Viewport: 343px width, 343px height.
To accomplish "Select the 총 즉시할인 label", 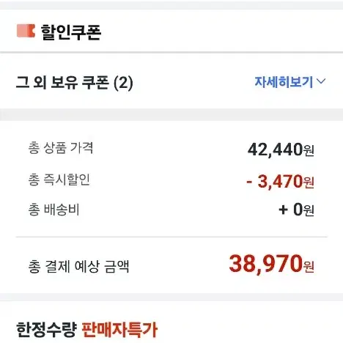I will 59,180.
